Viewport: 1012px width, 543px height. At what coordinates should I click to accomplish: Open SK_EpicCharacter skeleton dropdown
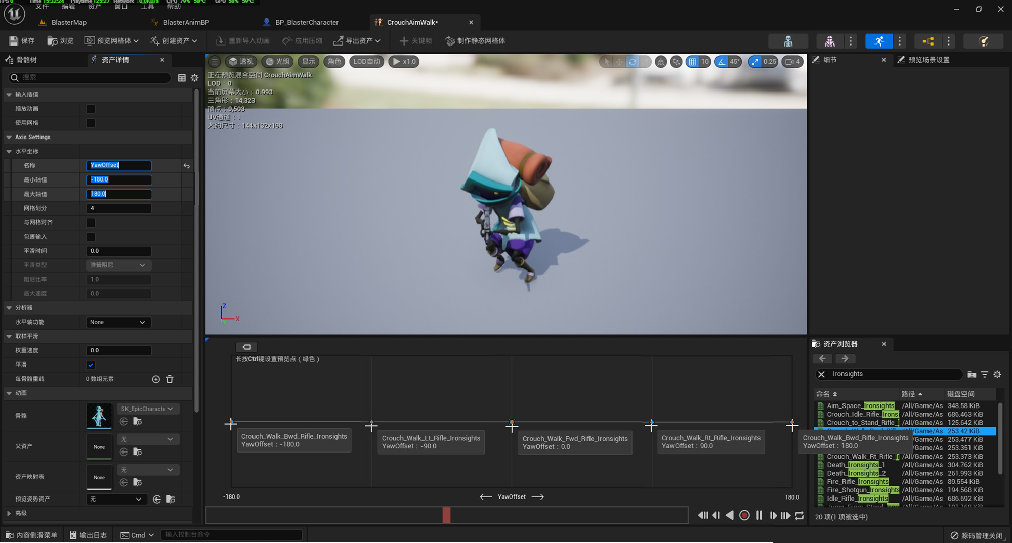point(148,409)
